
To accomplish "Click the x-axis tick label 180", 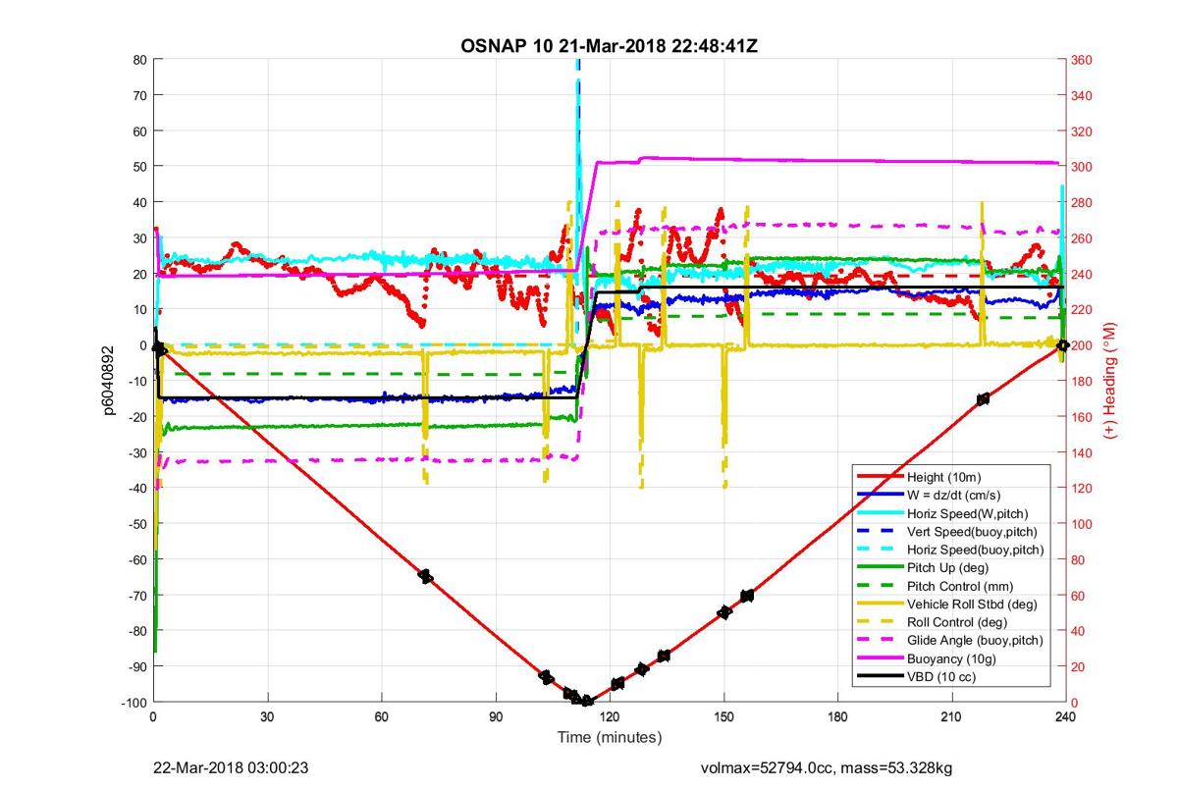I will coord(837,717).
